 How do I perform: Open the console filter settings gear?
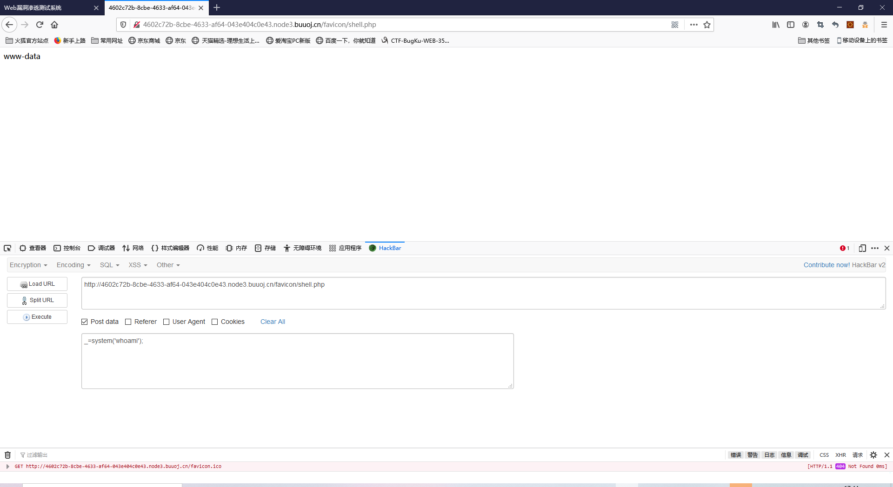click(873, 454)
